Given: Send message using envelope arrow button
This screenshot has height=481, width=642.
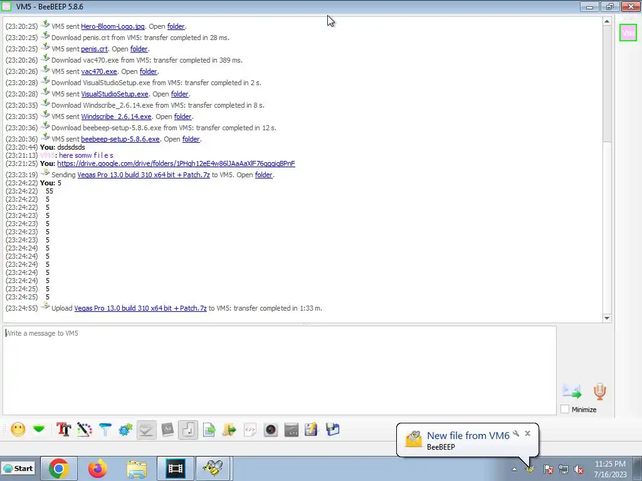Looking at the screenshot, I should (x=572, y=391).
